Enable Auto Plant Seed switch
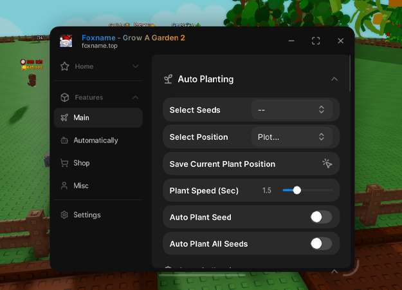This screenshot has height=290, width=402. pos(321,217)
